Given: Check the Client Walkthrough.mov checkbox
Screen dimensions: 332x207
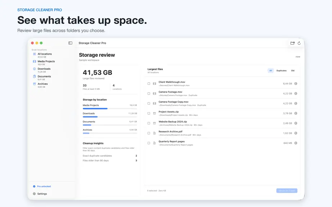Looking at the screenshot, I should 149,84.
